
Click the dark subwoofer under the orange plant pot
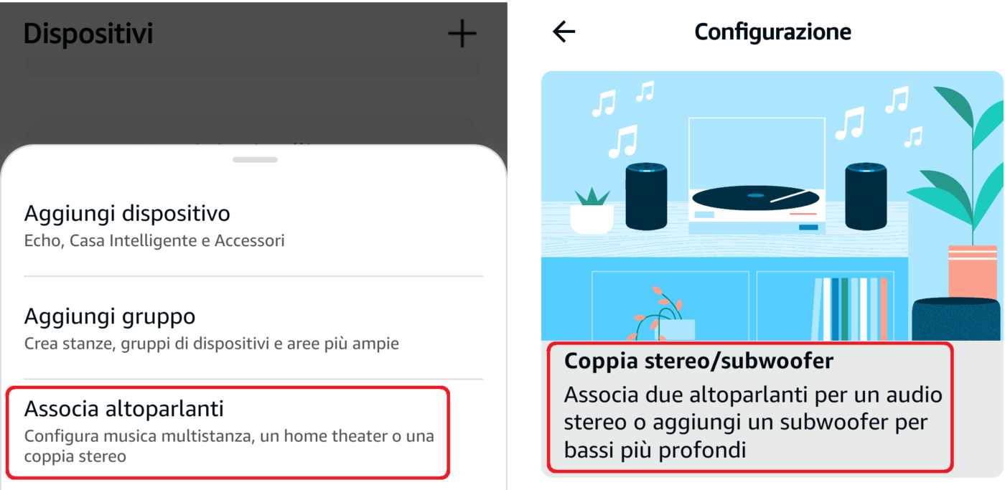(955, 319)
